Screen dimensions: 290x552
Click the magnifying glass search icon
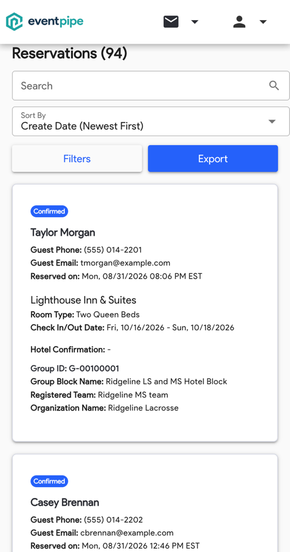(x=274, y=86)
